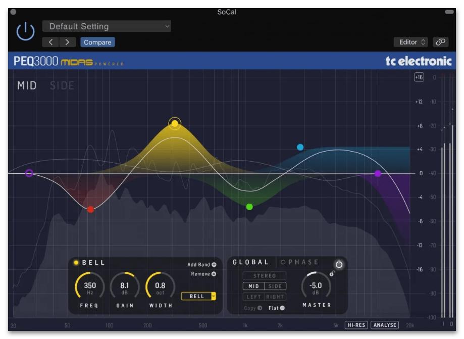Select STEREO channel mode
Image resolution: width=464 pixels, height=339 pixels.
coord(265,276)
